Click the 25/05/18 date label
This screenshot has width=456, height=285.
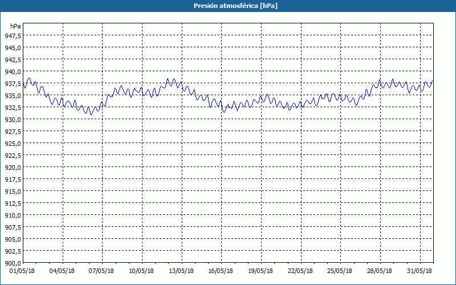click(340, 271)
